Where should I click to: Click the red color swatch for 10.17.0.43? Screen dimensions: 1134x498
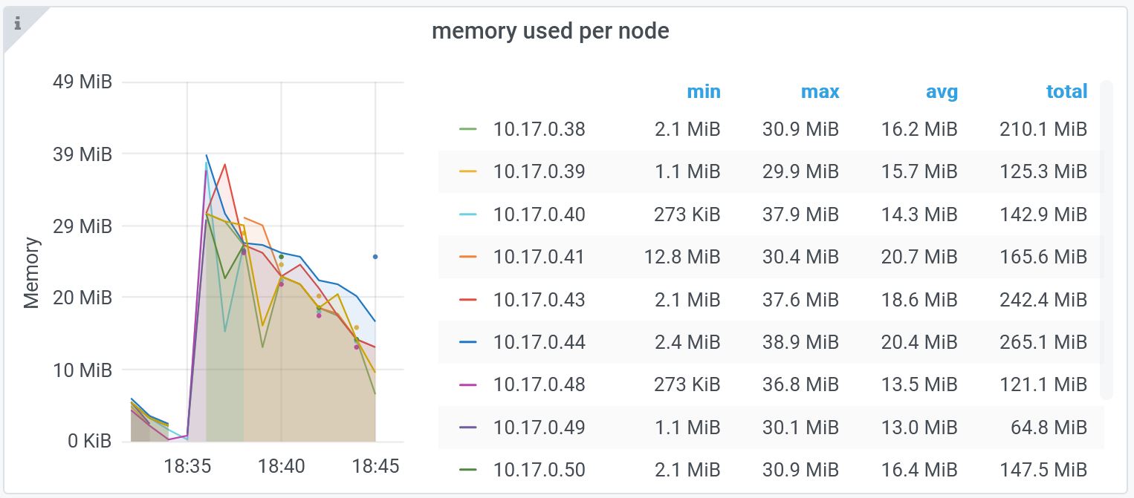[467, 301]
